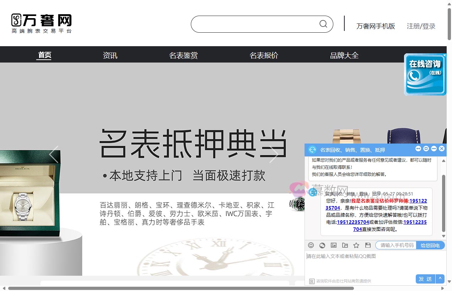The image size is (452, 291).
Task: Click the star rating icon in chat toolbar
Action: (x=356, y=245)
